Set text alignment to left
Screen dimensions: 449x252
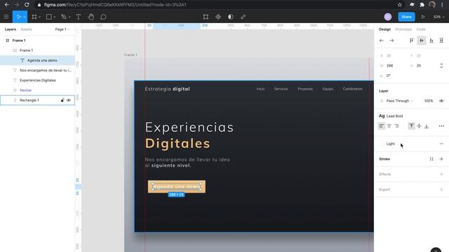382,126
